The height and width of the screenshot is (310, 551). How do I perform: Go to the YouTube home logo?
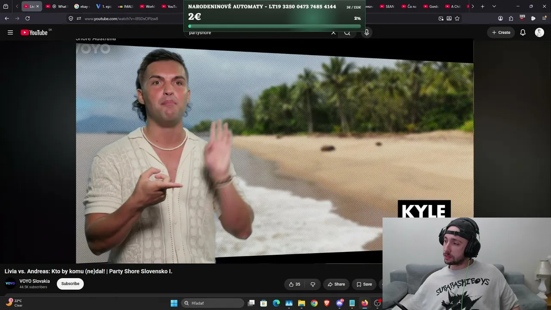(x=34, y=32)
